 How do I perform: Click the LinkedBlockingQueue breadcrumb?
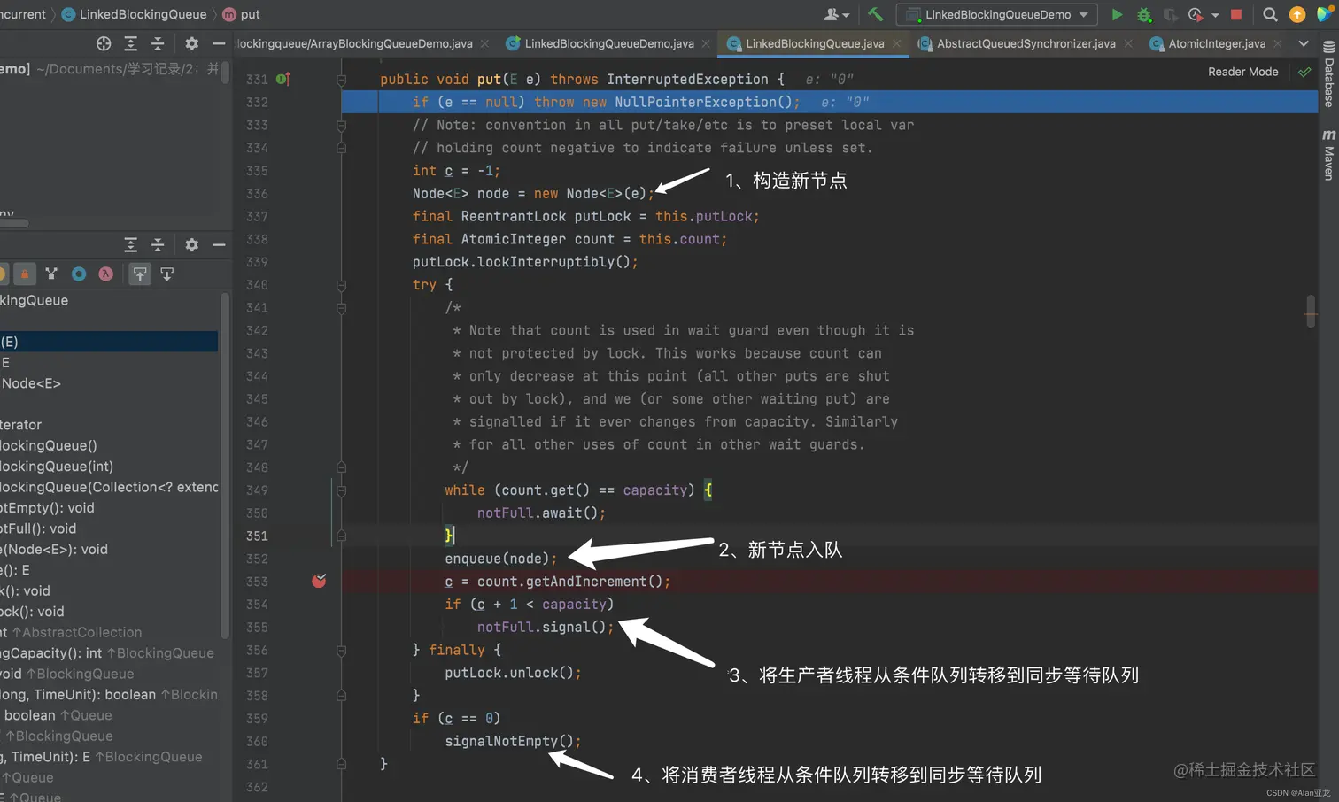click(x=134, y=14)
